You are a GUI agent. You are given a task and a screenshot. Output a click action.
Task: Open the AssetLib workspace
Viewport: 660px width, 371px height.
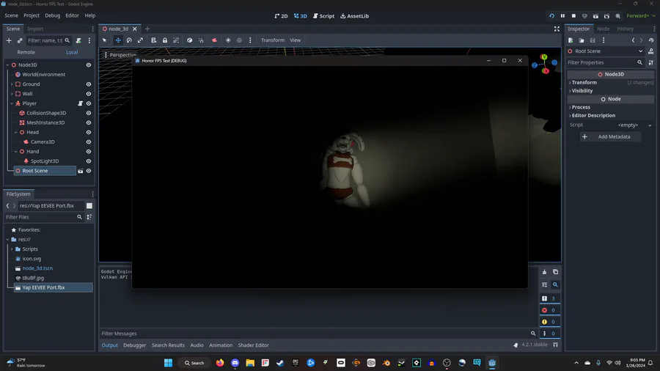click(x=354, y=16)
